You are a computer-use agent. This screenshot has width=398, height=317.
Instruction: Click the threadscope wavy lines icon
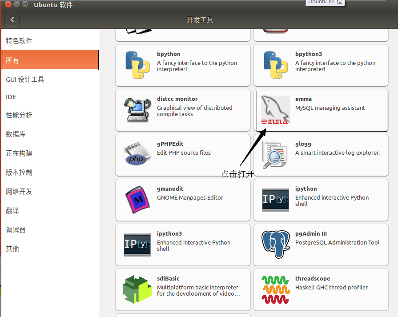(276, 289)
